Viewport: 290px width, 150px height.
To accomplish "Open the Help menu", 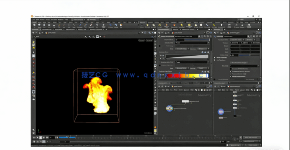I will (66, 20).
